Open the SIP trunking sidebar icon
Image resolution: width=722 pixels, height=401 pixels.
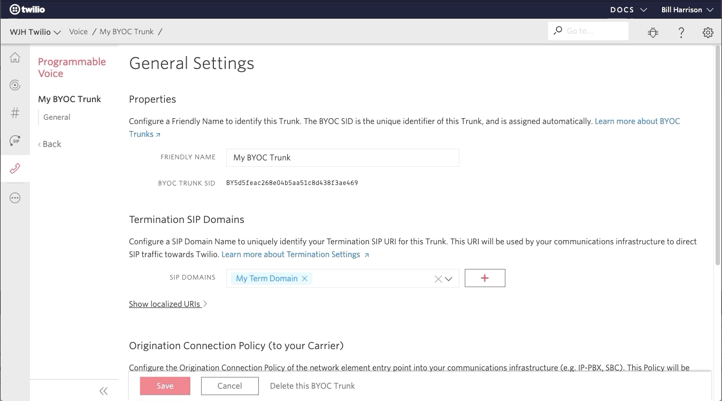pyautogui.click(x=15, y=141)
